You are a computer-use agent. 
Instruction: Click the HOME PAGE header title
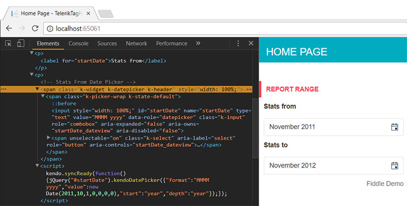pos(297,52)
